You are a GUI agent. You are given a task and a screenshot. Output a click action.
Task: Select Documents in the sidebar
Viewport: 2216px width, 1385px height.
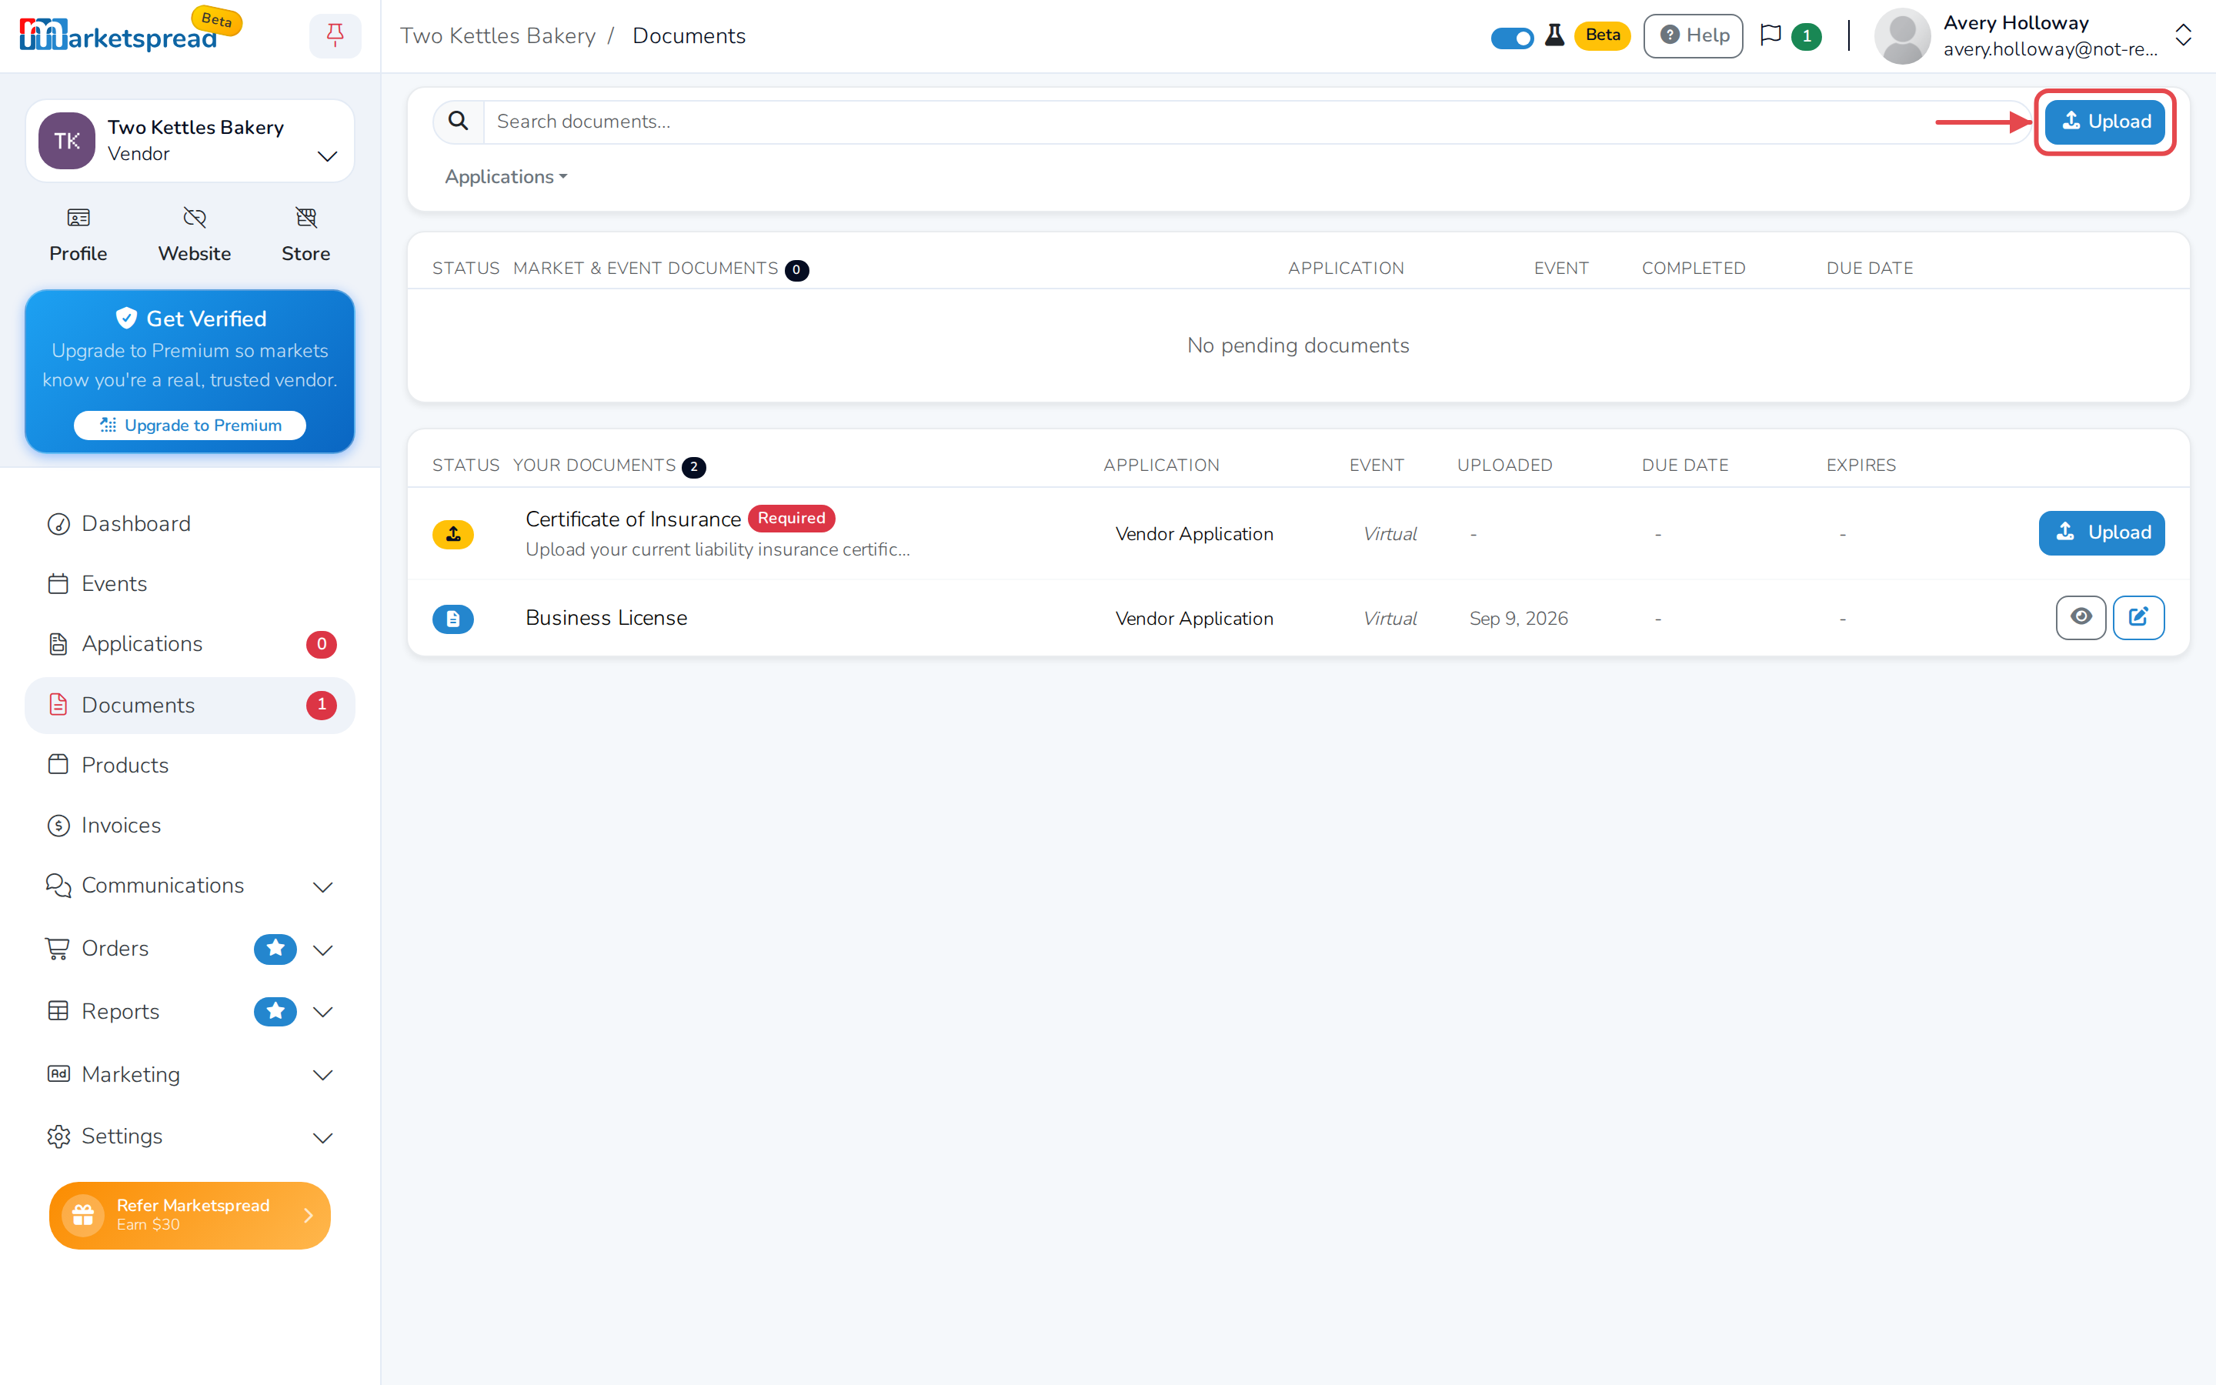tap(189, 706)
